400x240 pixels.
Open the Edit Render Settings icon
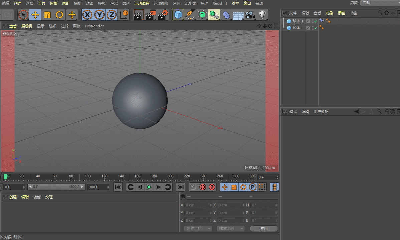click(163, 15)
